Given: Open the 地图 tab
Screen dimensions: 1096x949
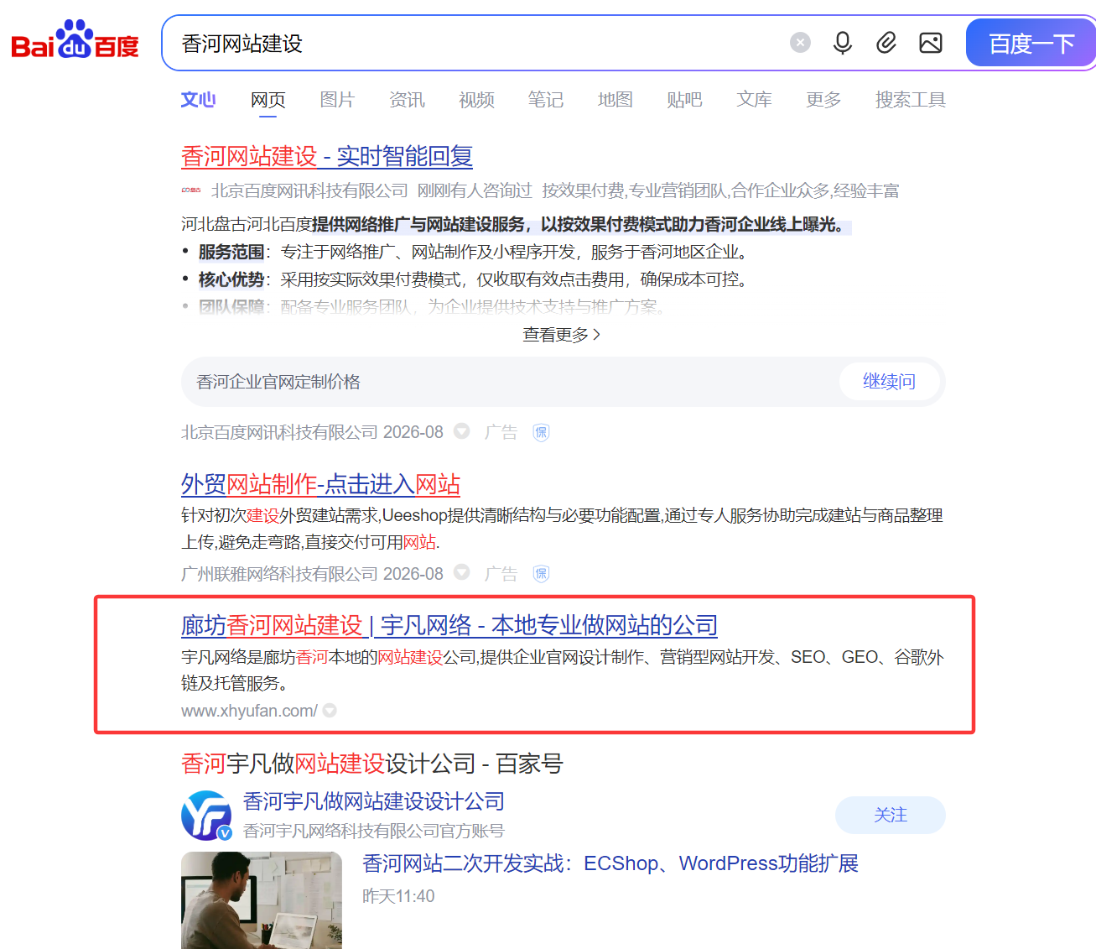Looking at the screenshot, I should (x=616, y=100).
